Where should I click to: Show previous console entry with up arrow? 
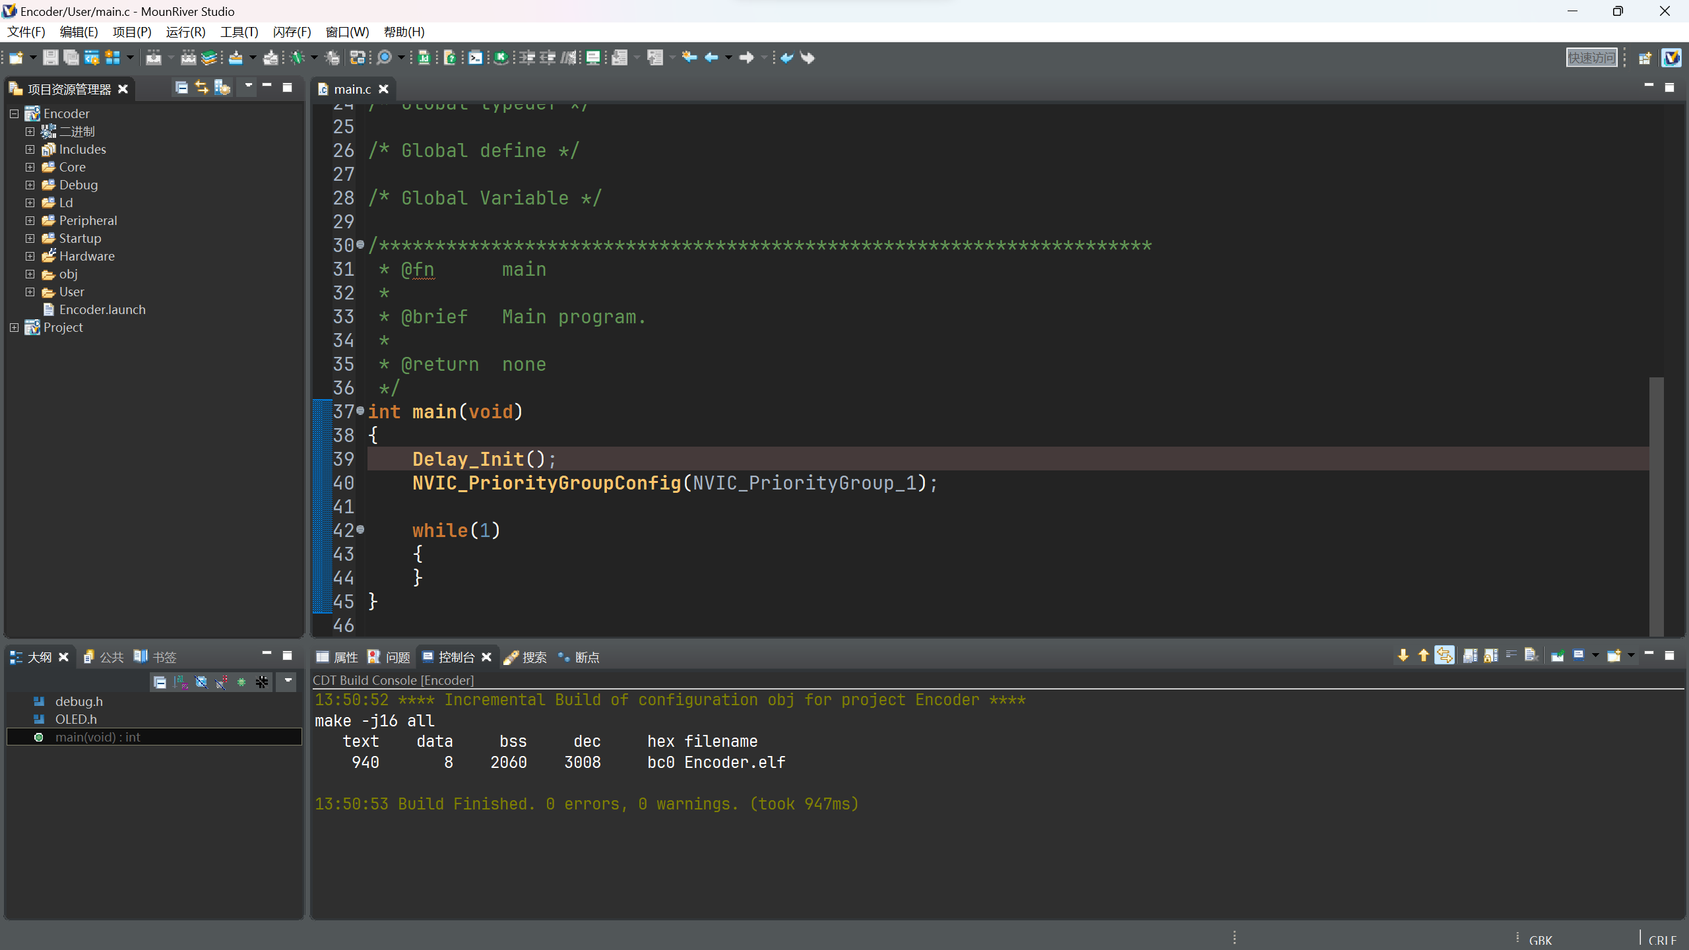click(1424, 656)
